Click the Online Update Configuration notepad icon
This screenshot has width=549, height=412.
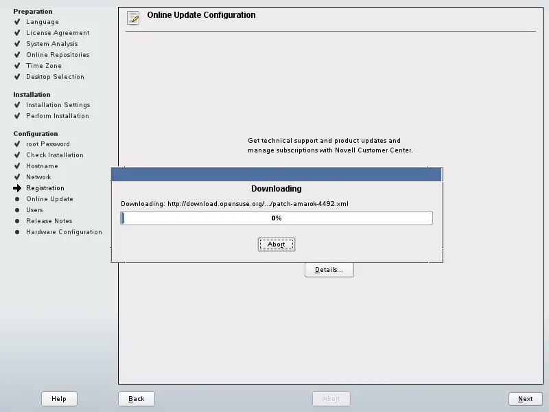(133, 18)
